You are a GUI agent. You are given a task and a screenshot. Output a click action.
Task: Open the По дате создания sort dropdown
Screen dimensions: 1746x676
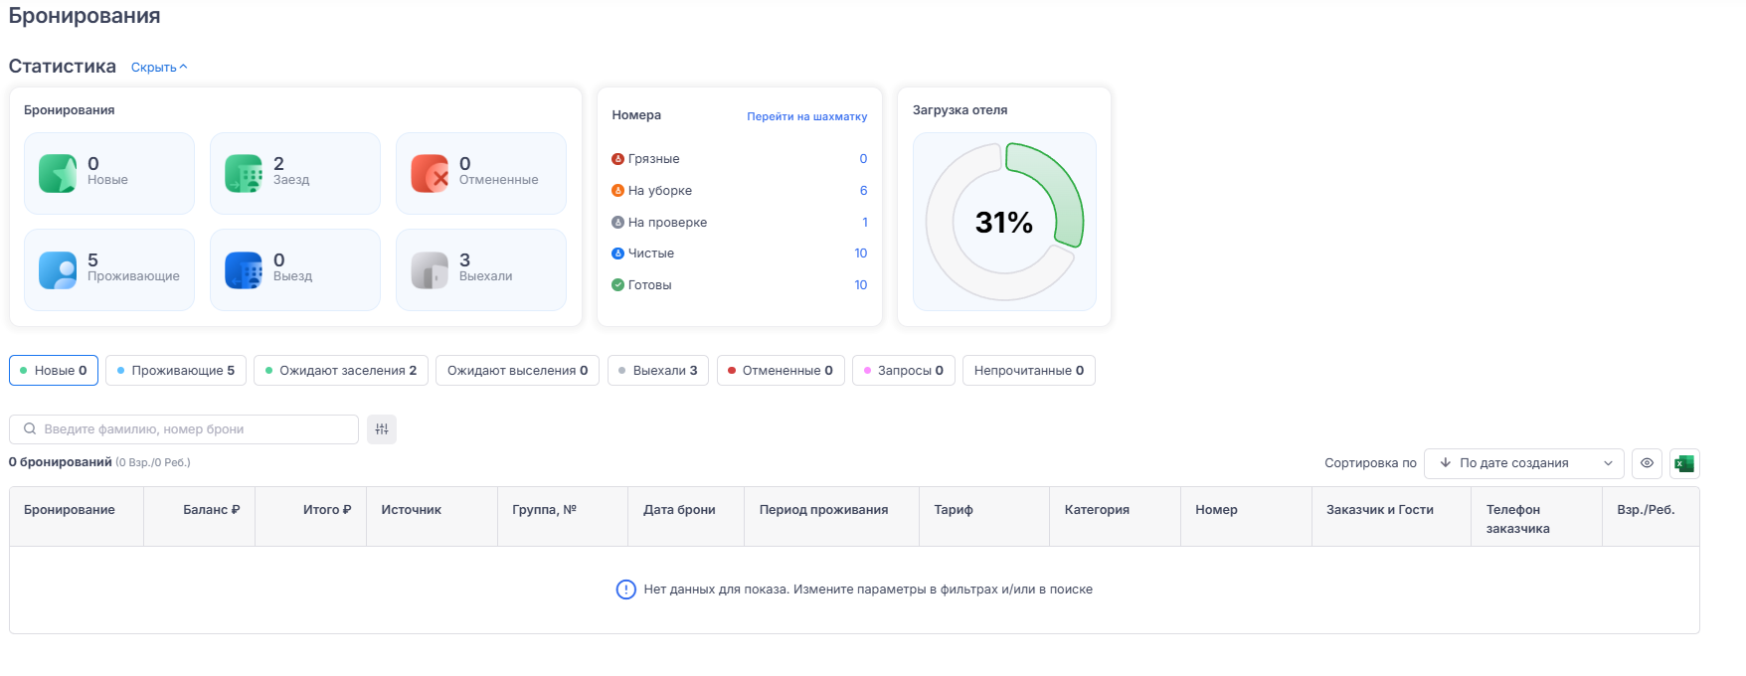pyautogui.click(x=1523, y=463)
